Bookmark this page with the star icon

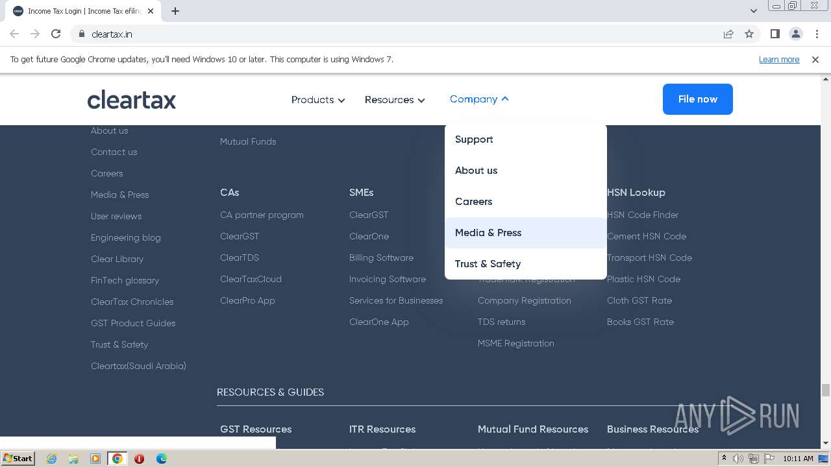[x=749, y=34]
